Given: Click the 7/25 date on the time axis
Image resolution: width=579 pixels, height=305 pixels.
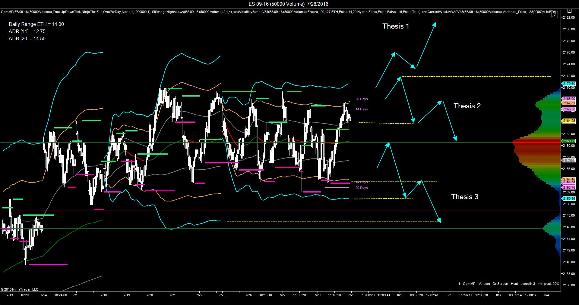Looking at the screenshot, I should pyautogui.click(x=222, y=295).
